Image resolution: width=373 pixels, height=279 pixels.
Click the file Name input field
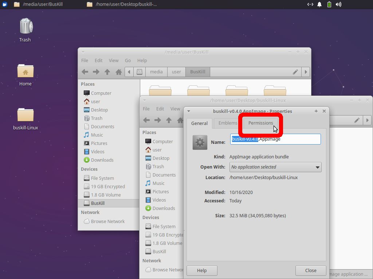coord(275,139)
